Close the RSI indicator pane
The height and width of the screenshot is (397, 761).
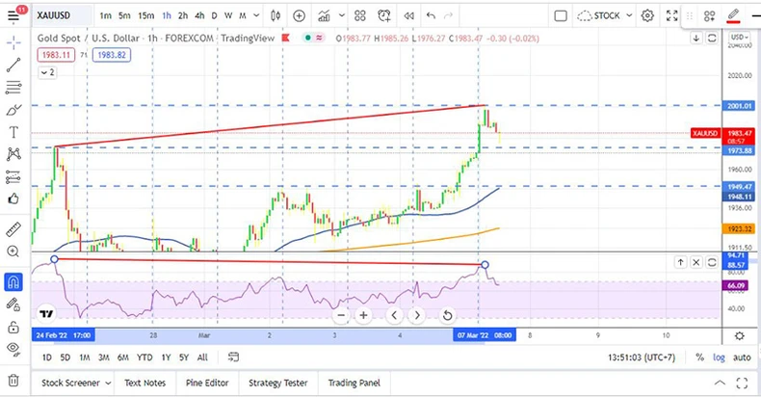click(695, 262)
